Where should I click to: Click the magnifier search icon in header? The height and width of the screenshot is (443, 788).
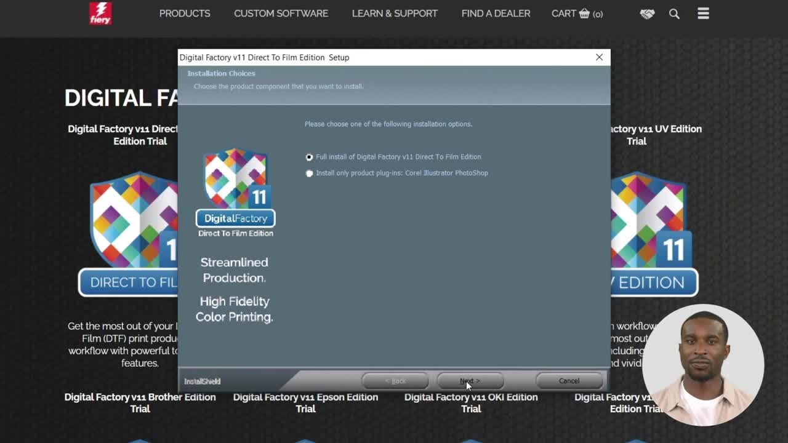pyautogui.click(x=674, y=14)
